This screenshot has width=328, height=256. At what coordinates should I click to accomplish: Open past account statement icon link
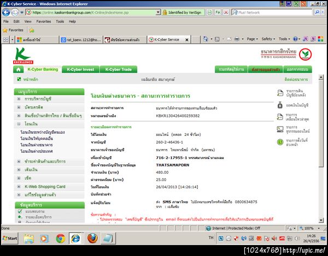[280, 93]
